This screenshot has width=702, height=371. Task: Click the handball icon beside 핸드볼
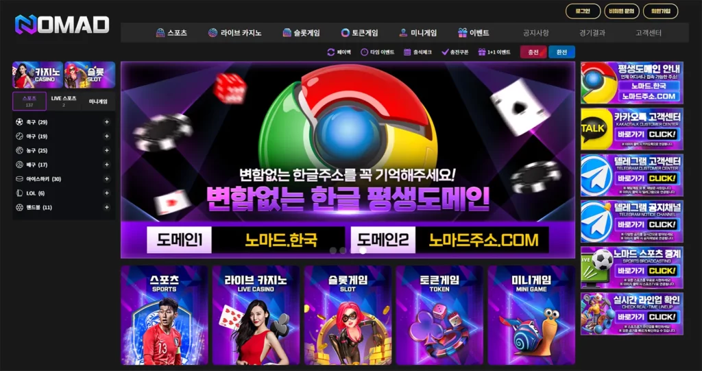click(19, 208)
